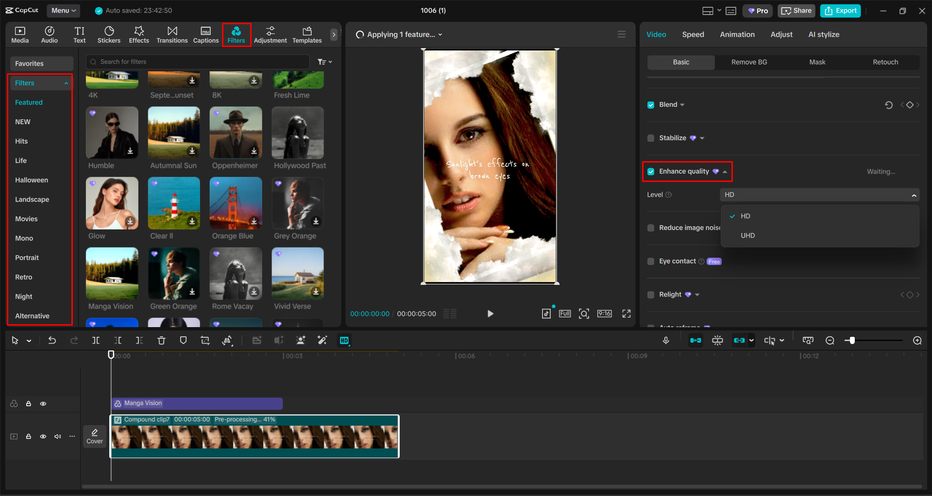Open the Captions panel
The width and height of the screenshot is (932, 496).
coord(205,34)
